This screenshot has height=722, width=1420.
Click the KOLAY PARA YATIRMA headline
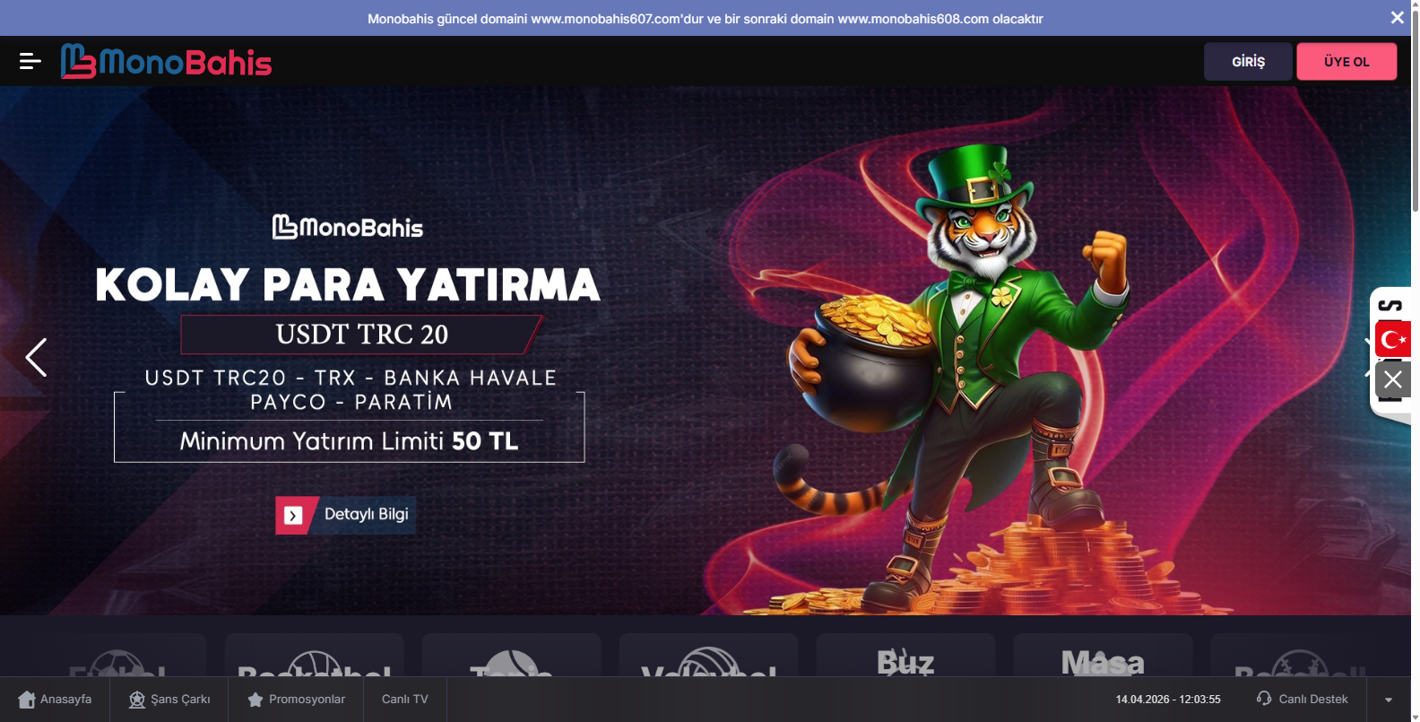tap(348, 285)
